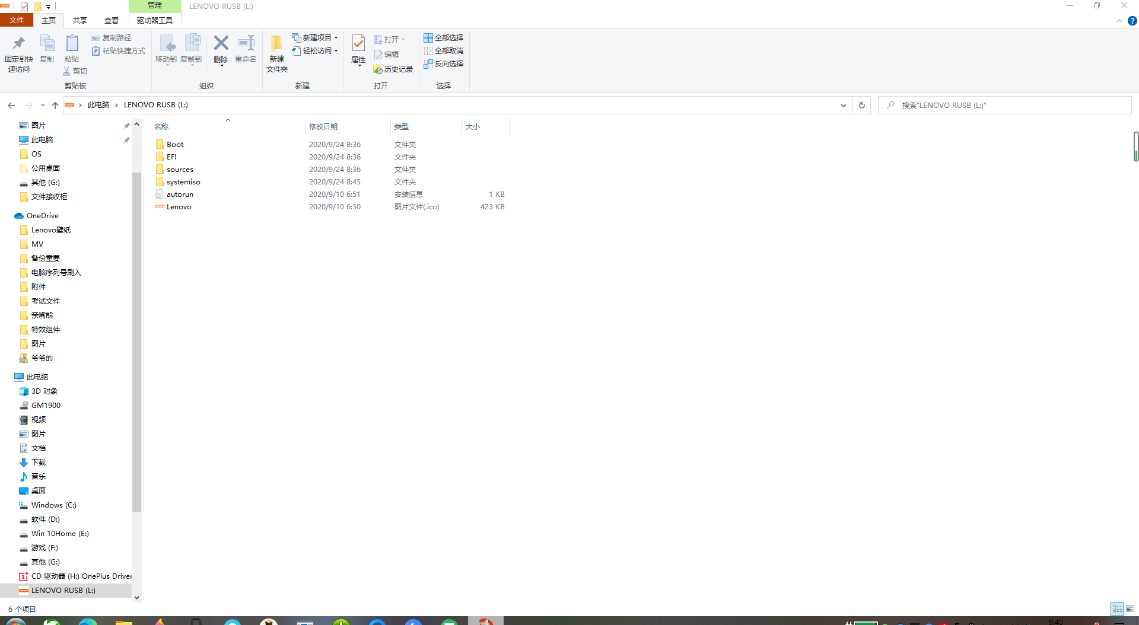Select Win 10Home (E:) drive

[59, 534]
